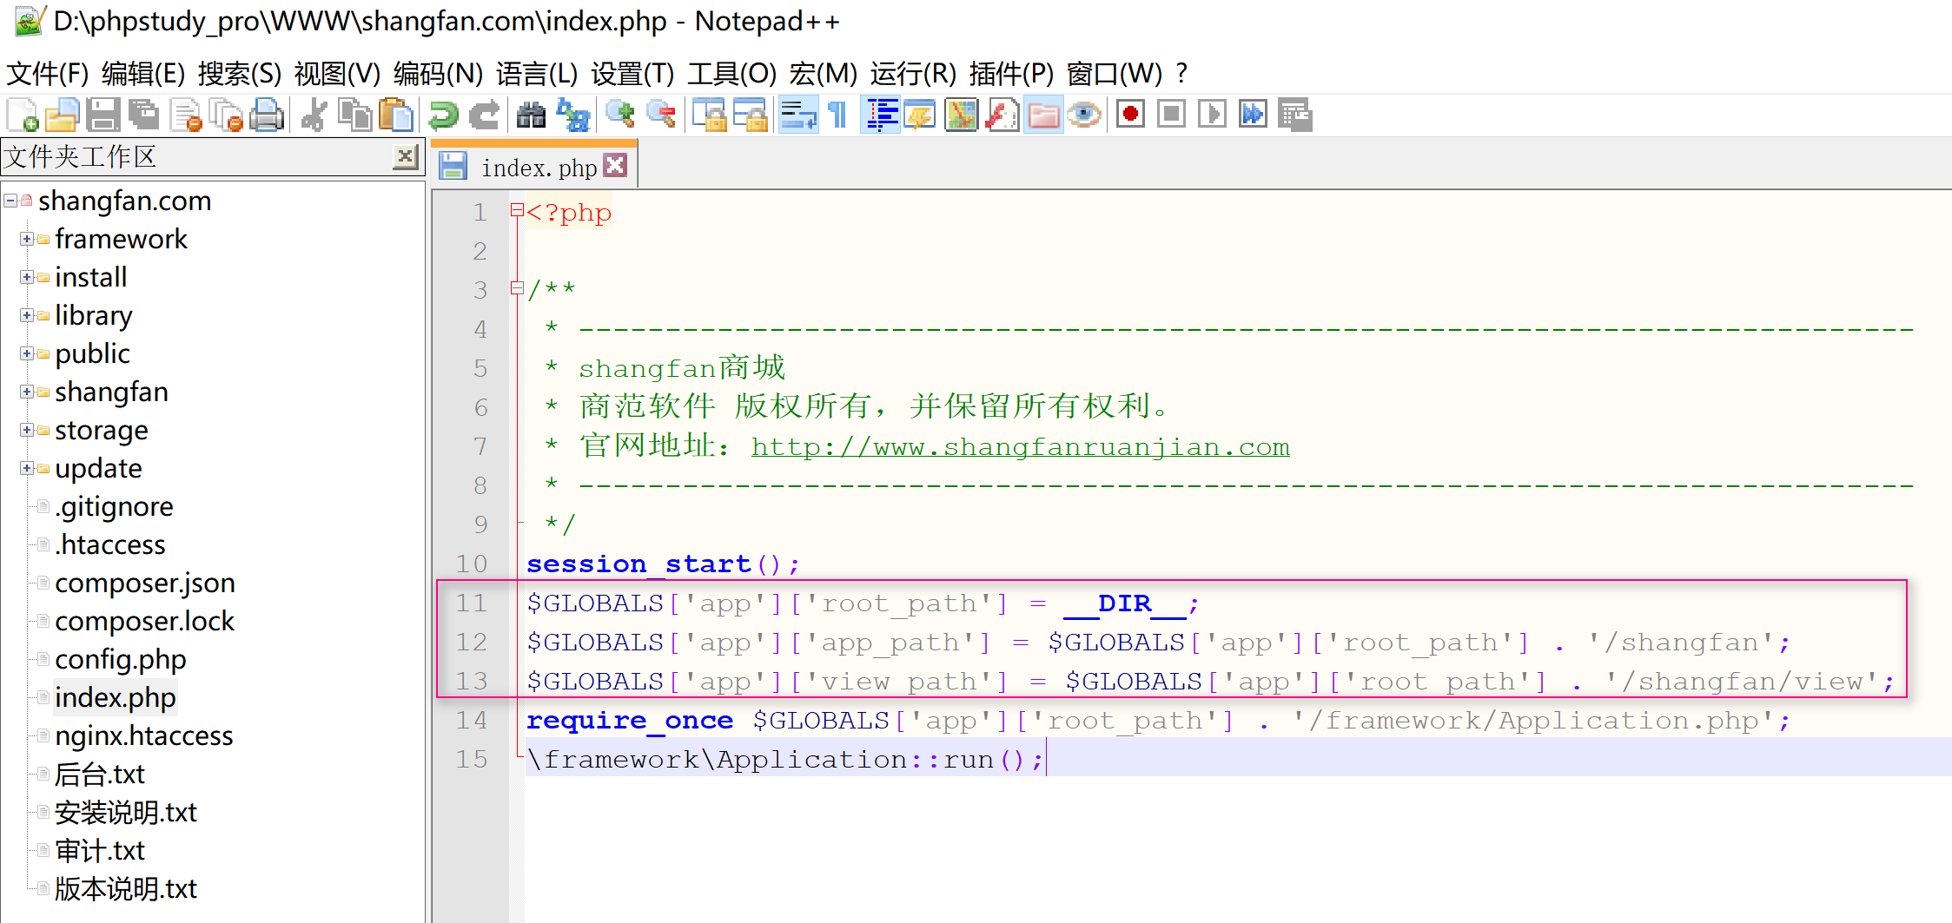1952x923 pixels.
Task: Open Find with the binoculars icon
Action: click(x=531, y=115)
